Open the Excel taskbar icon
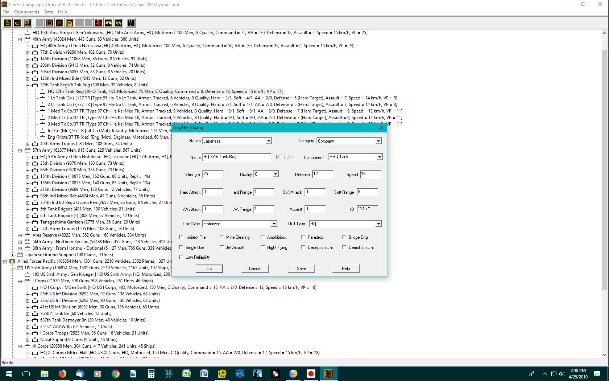Viewport: 609px width, 381px height. tap(187, 373)
